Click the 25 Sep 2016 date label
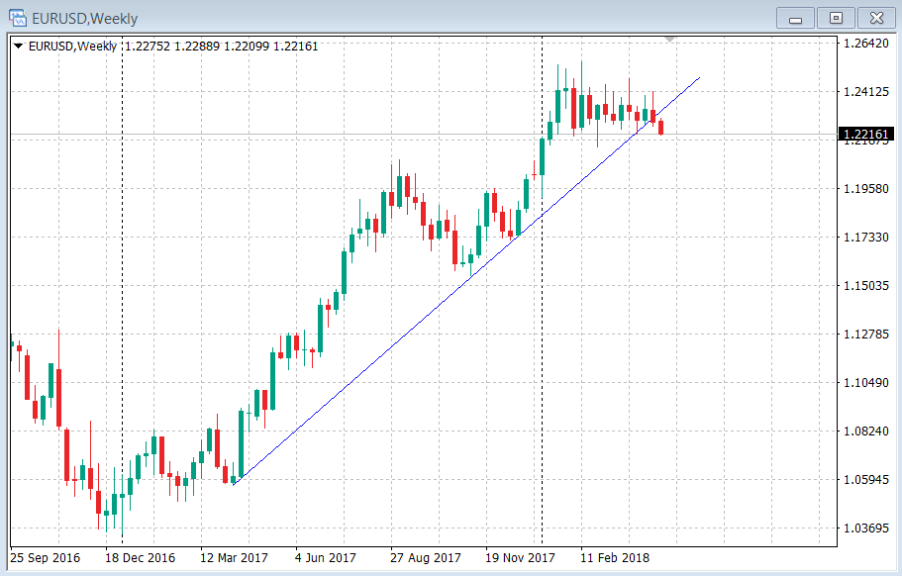This screenshot has width=902, height=576. coord(46,557)
